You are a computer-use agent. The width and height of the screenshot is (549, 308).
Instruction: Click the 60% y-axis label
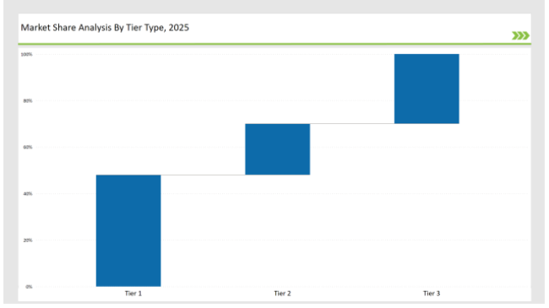[28, 148]
